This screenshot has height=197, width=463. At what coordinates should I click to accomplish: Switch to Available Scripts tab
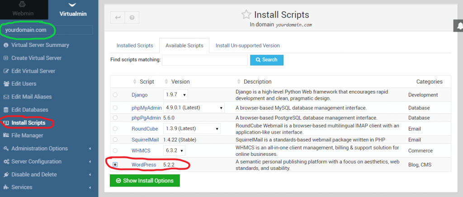coord(184,46)
